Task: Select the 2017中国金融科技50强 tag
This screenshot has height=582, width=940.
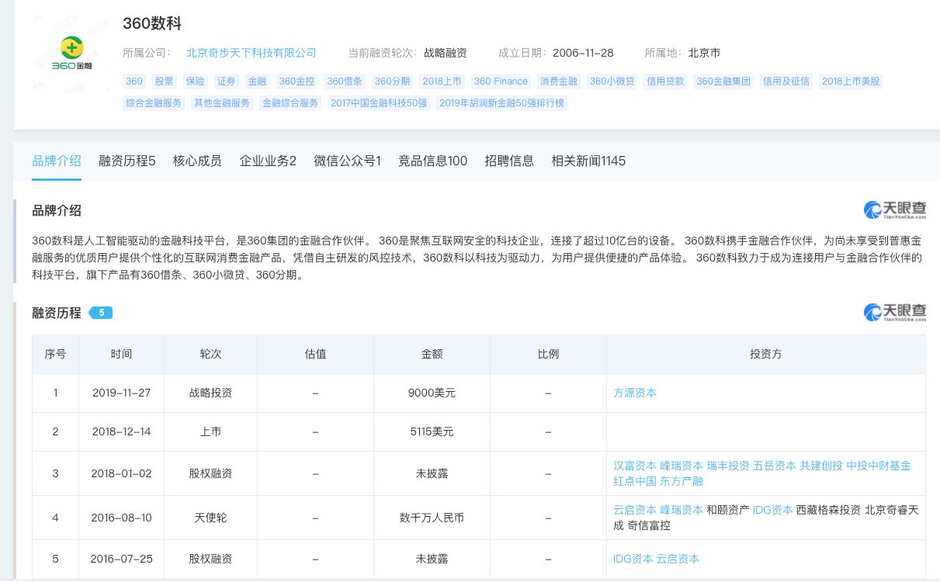Action: pos(378,102)
